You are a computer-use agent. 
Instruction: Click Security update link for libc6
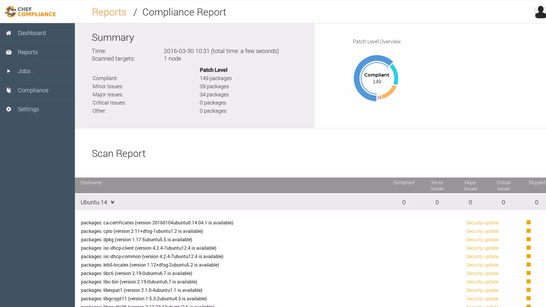coord(482,273)
